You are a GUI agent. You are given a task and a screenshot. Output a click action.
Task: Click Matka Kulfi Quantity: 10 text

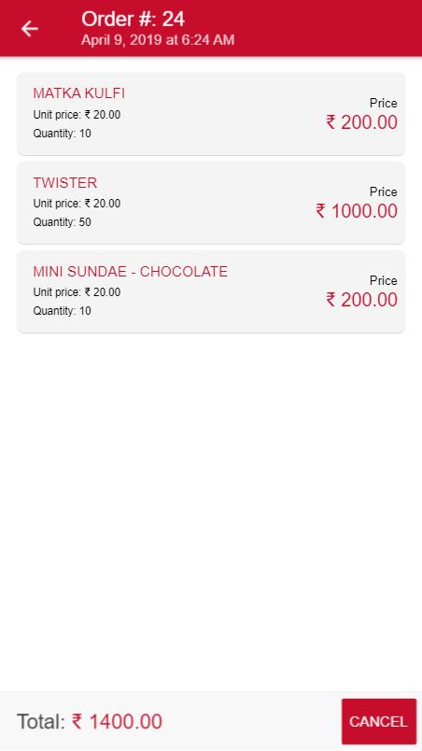(x=62, y=134)
